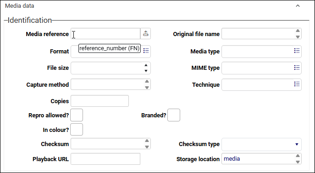Decrease File size with down arrow
The width and height of the screenshot is (315, 173).
click(x=146, y=71)
